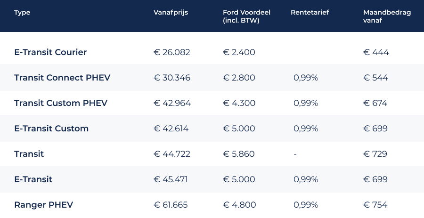Screen dimensions: 424x218
Task: Choose the E-Transit Custom model name
Action: (51, 129)
